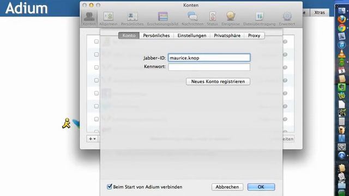Open Adium green duck in dock
Viewport: 349px width, 196px height.
(342, 62)
